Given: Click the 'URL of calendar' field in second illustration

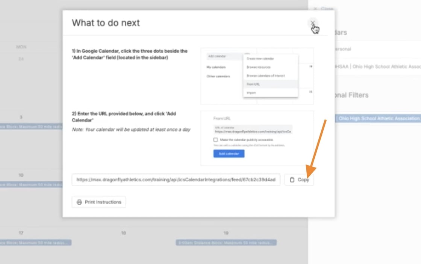Looking at the screenshot, I should [x=252, y=130].
